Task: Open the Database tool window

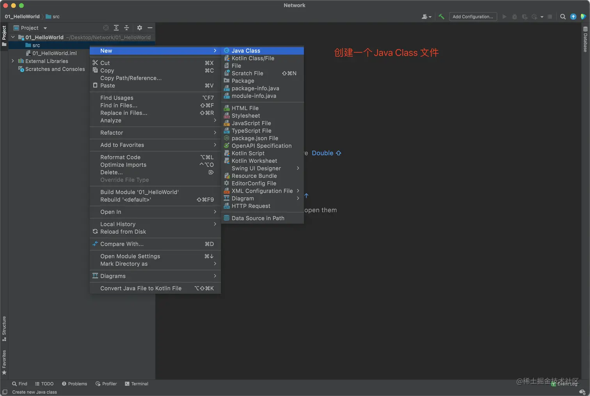Action: click(585, 39)
